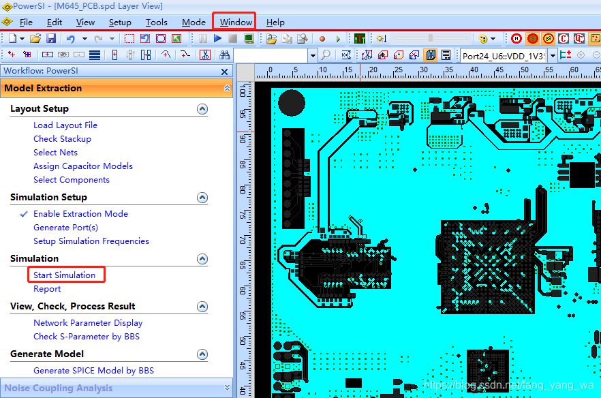Toggle Enable Extraction Mode

[x=80, y=213]
